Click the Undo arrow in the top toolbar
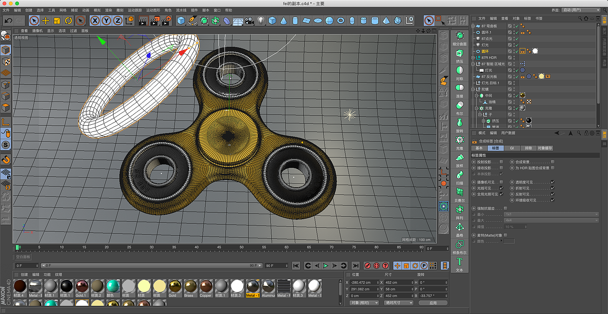Viewport: 608px width, 314px height. click(x=8, y=20)
